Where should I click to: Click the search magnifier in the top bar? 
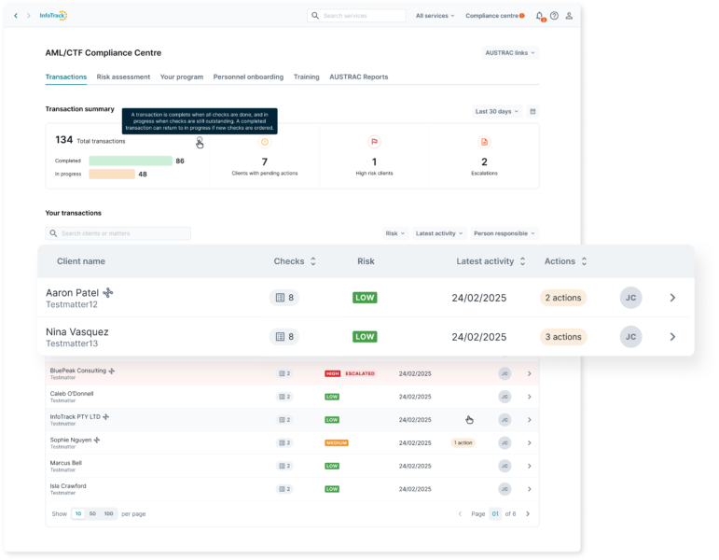pos(315,16)
